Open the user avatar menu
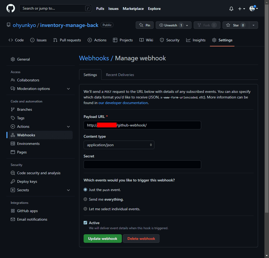 (x=254, y=8)
